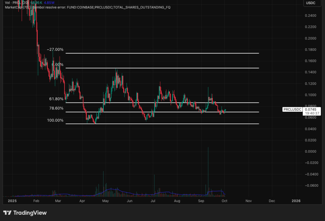This screenshot has width=325, height=221.
Task: Select the -27.00% Fibonacci level label
Action: click(x=55, y=50)
